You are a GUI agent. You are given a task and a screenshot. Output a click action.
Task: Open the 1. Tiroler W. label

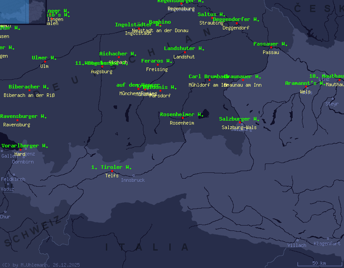pos(112,167)
